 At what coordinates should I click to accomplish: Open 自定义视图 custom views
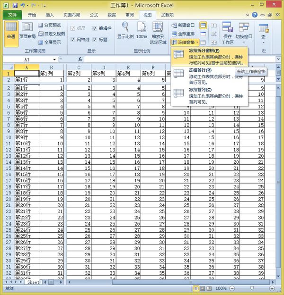(52, 34)
